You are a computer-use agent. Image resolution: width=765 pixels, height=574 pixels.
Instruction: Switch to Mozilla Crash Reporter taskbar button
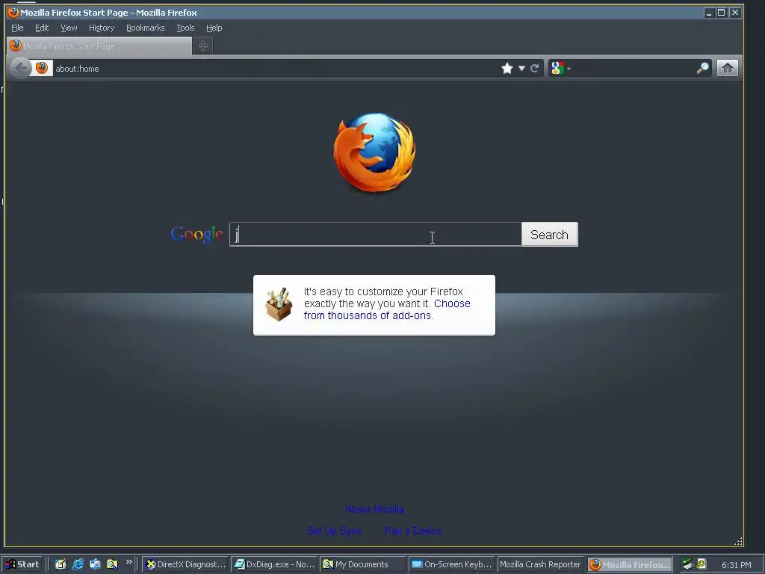[541, 564]
